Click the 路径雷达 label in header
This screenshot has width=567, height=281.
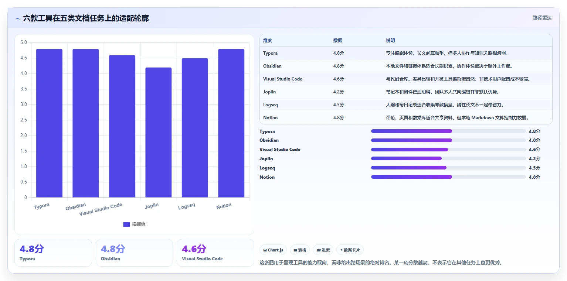(542, 18)
